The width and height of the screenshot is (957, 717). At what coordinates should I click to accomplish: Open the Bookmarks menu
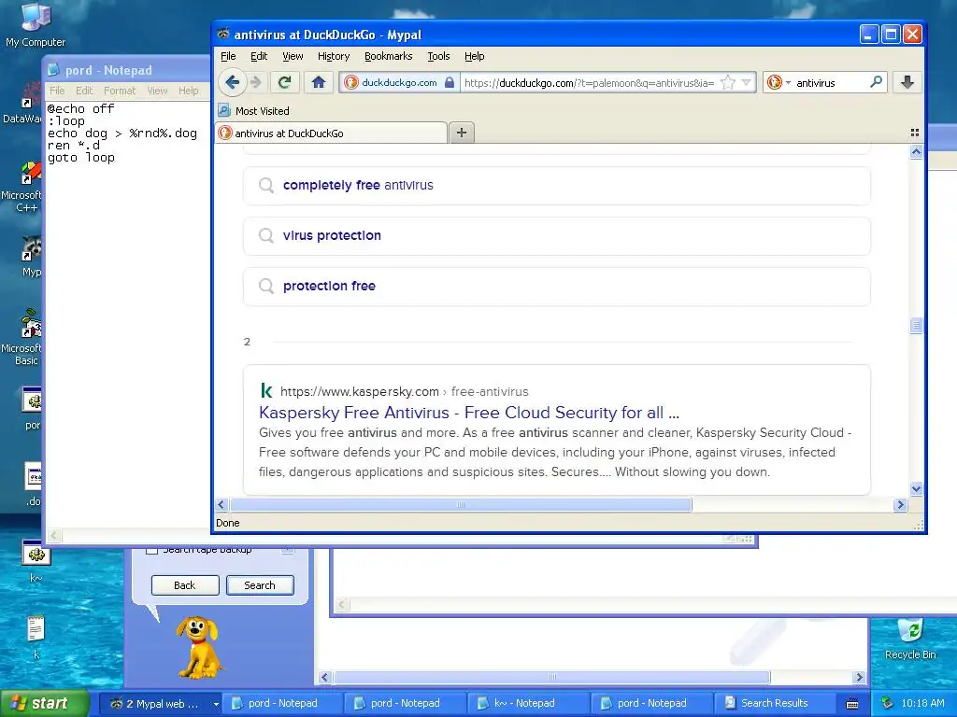tap(388, 56)
